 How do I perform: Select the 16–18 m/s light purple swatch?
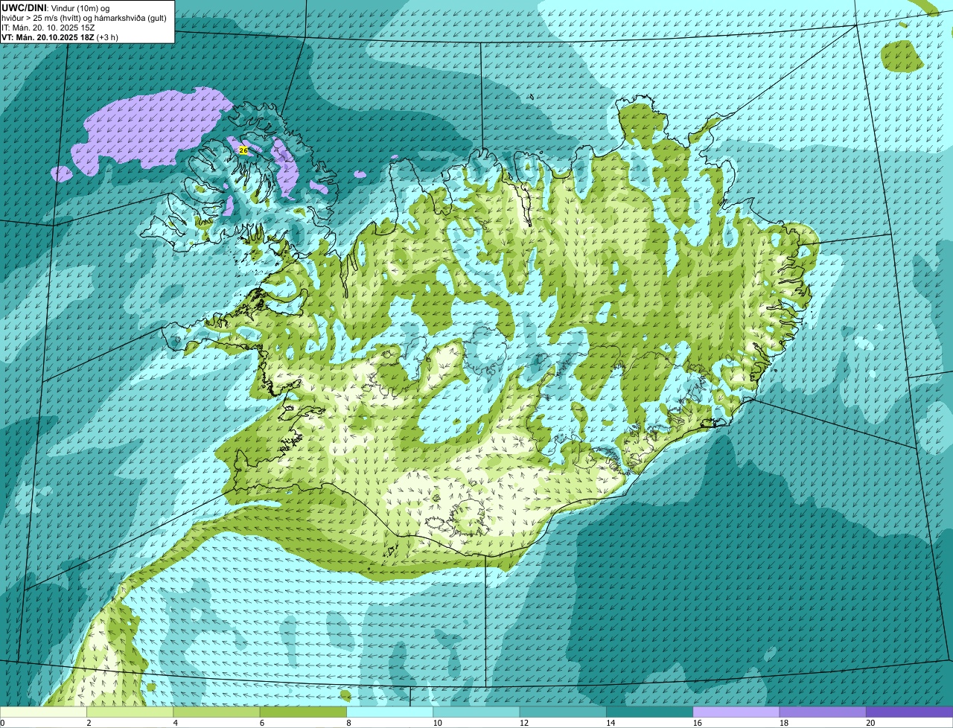tap(736, 712)
